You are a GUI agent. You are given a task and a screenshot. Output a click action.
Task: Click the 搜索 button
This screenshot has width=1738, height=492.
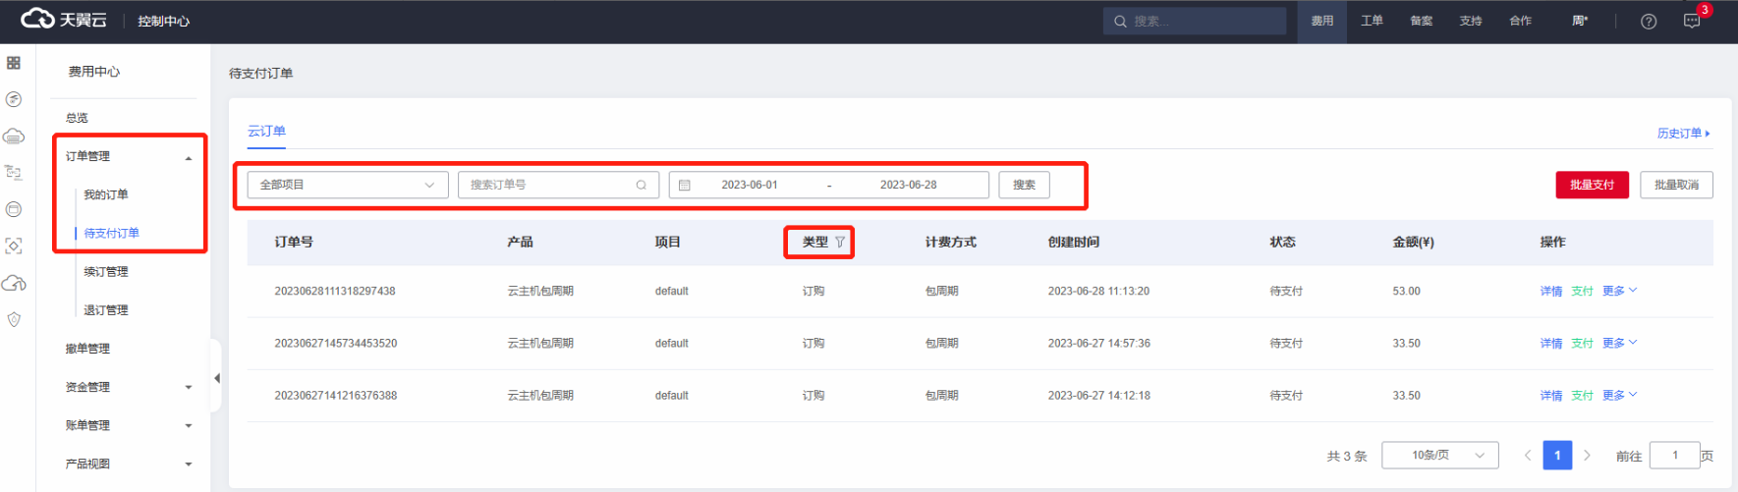tap(1024, 185)
